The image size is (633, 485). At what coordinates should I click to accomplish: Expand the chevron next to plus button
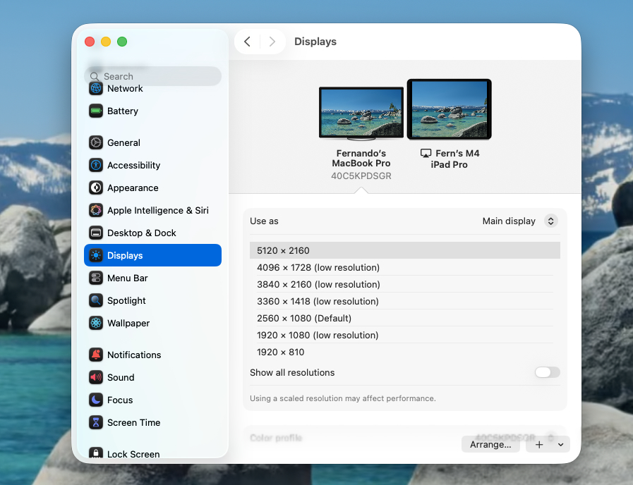pos(561,445)
